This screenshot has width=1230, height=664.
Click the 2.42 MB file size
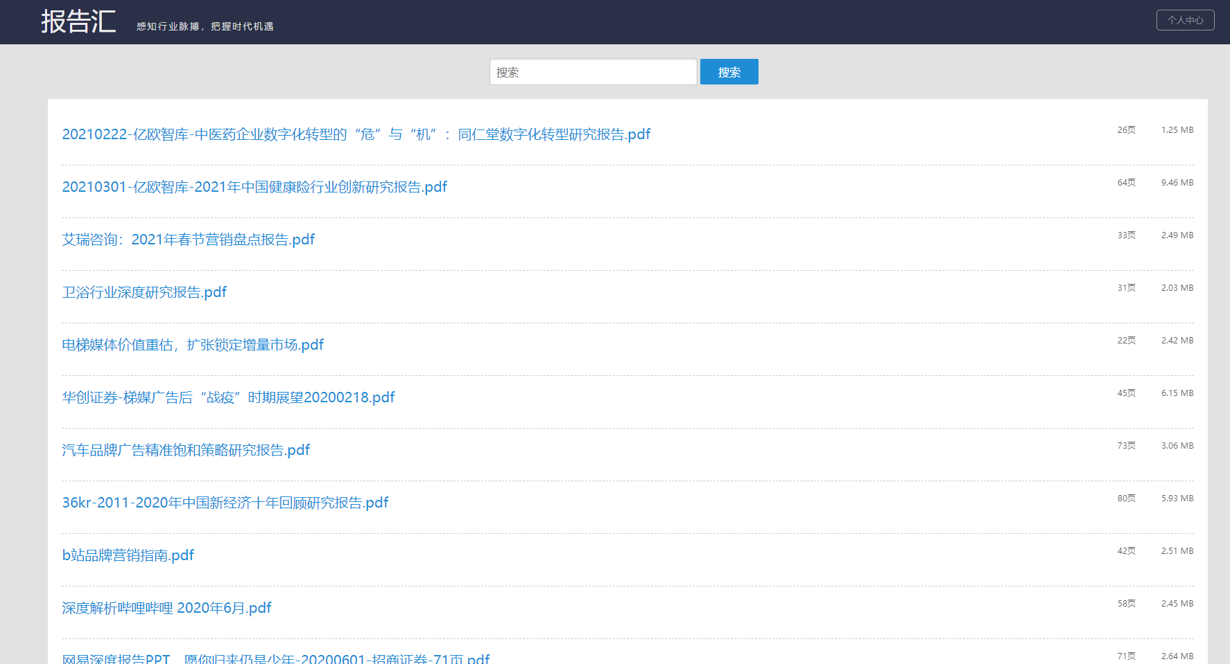(x=1177, y=341)
